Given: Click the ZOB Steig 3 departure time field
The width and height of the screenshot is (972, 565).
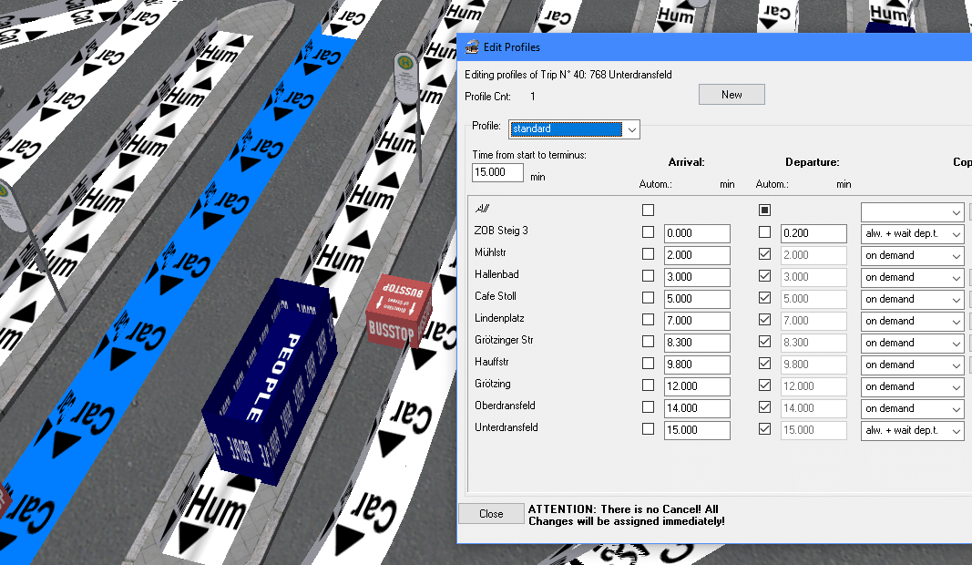Looking at the screenshot, I should (x=813, y=233).
